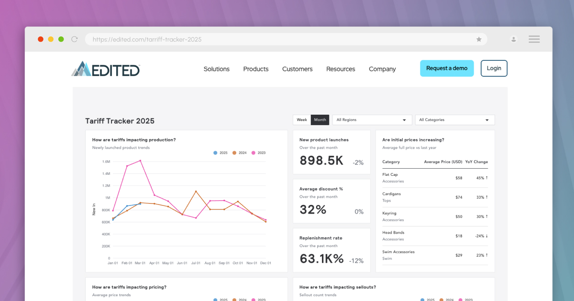Select the Head Bands row name

tap(393, 233)
